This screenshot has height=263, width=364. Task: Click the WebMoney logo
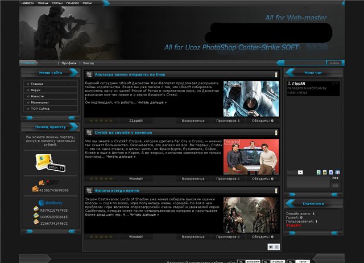[51, 203]
